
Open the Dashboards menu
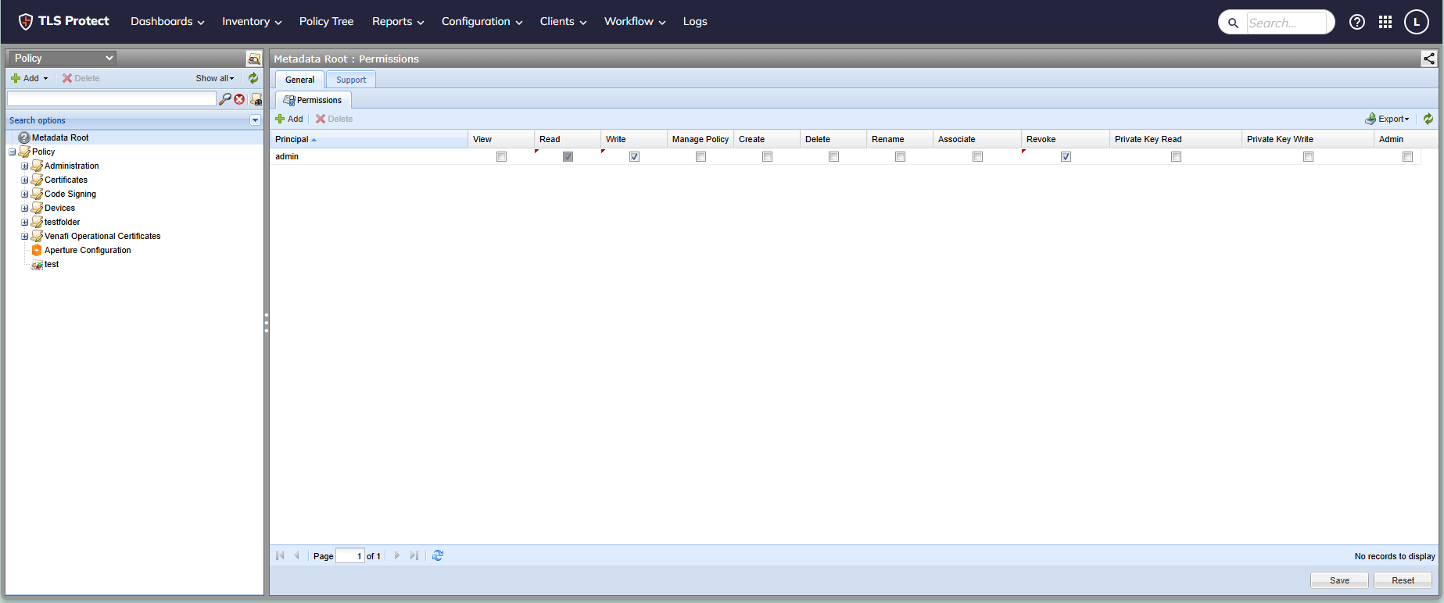167,22
